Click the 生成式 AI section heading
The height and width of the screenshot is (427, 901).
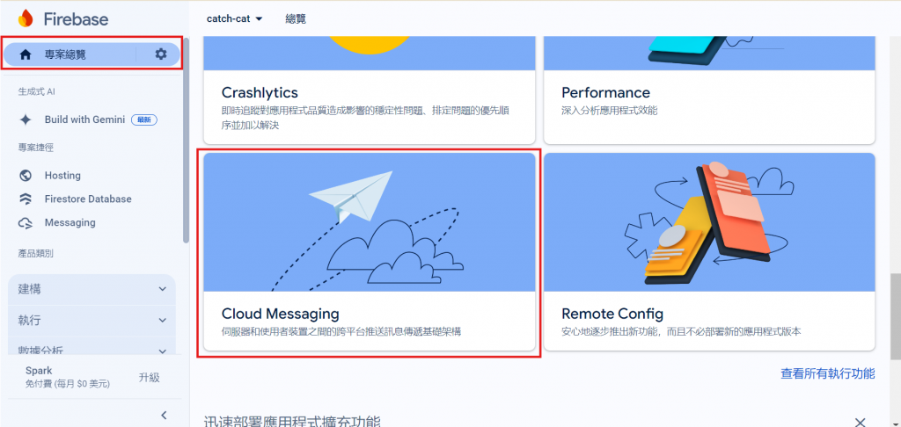click(36, 92)
